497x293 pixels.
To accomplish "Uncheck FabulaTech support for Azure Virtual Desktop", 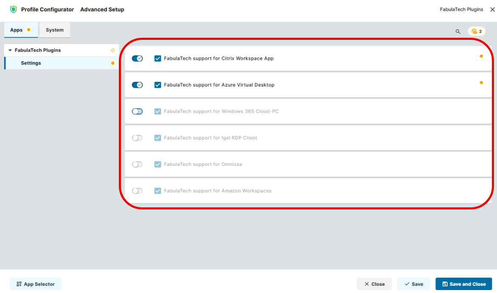I will [x=158, y=85].
